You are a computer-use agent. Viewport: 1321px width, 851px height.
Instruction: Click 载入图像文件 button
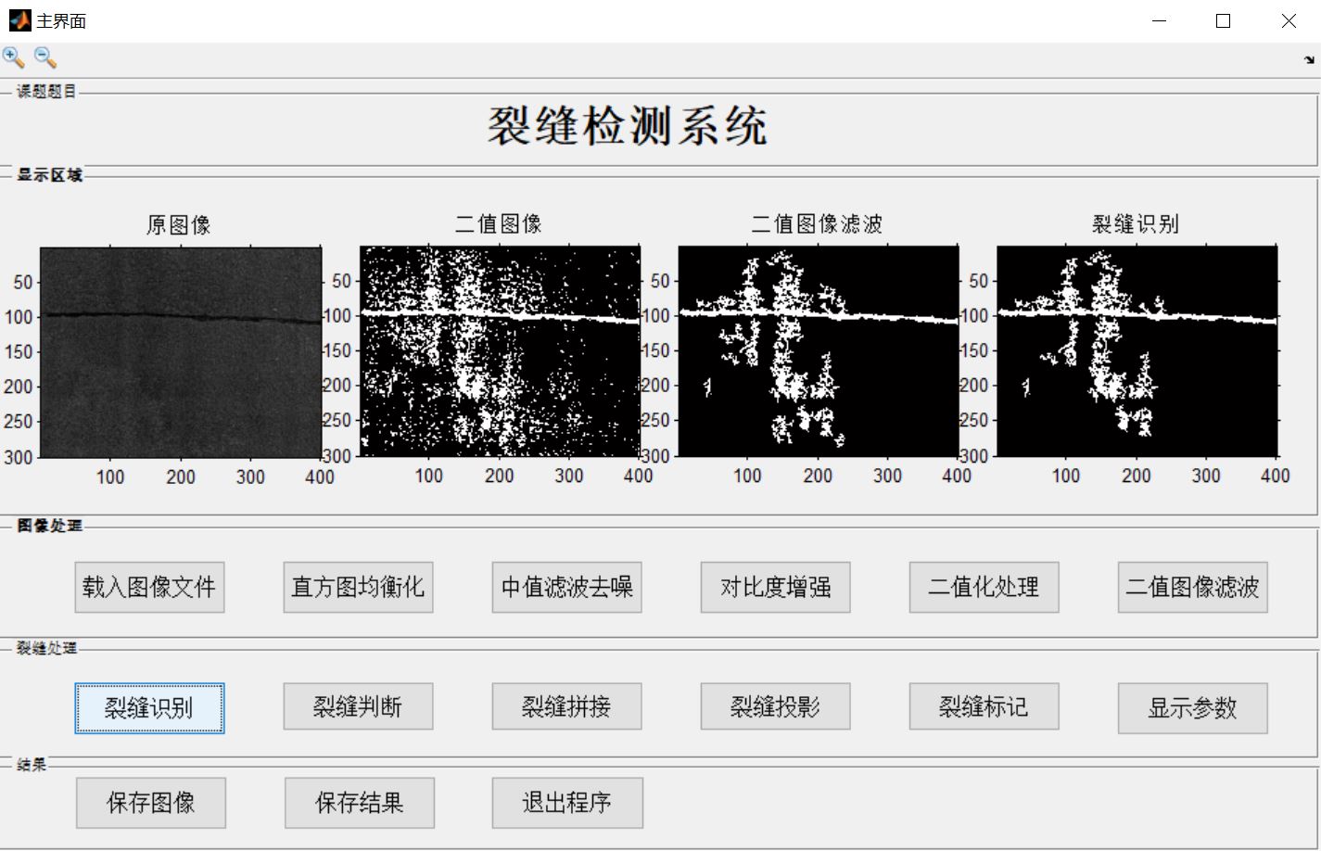click(x=149, y=587)
